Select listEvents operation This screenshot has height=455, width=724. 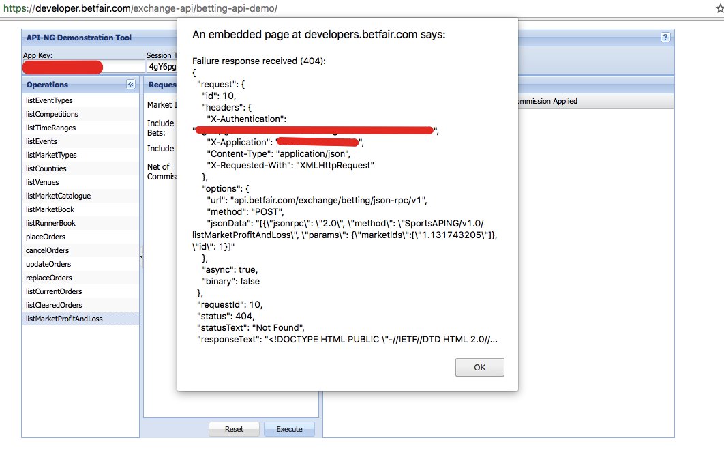pyautogui.click(x=80, y=141)
